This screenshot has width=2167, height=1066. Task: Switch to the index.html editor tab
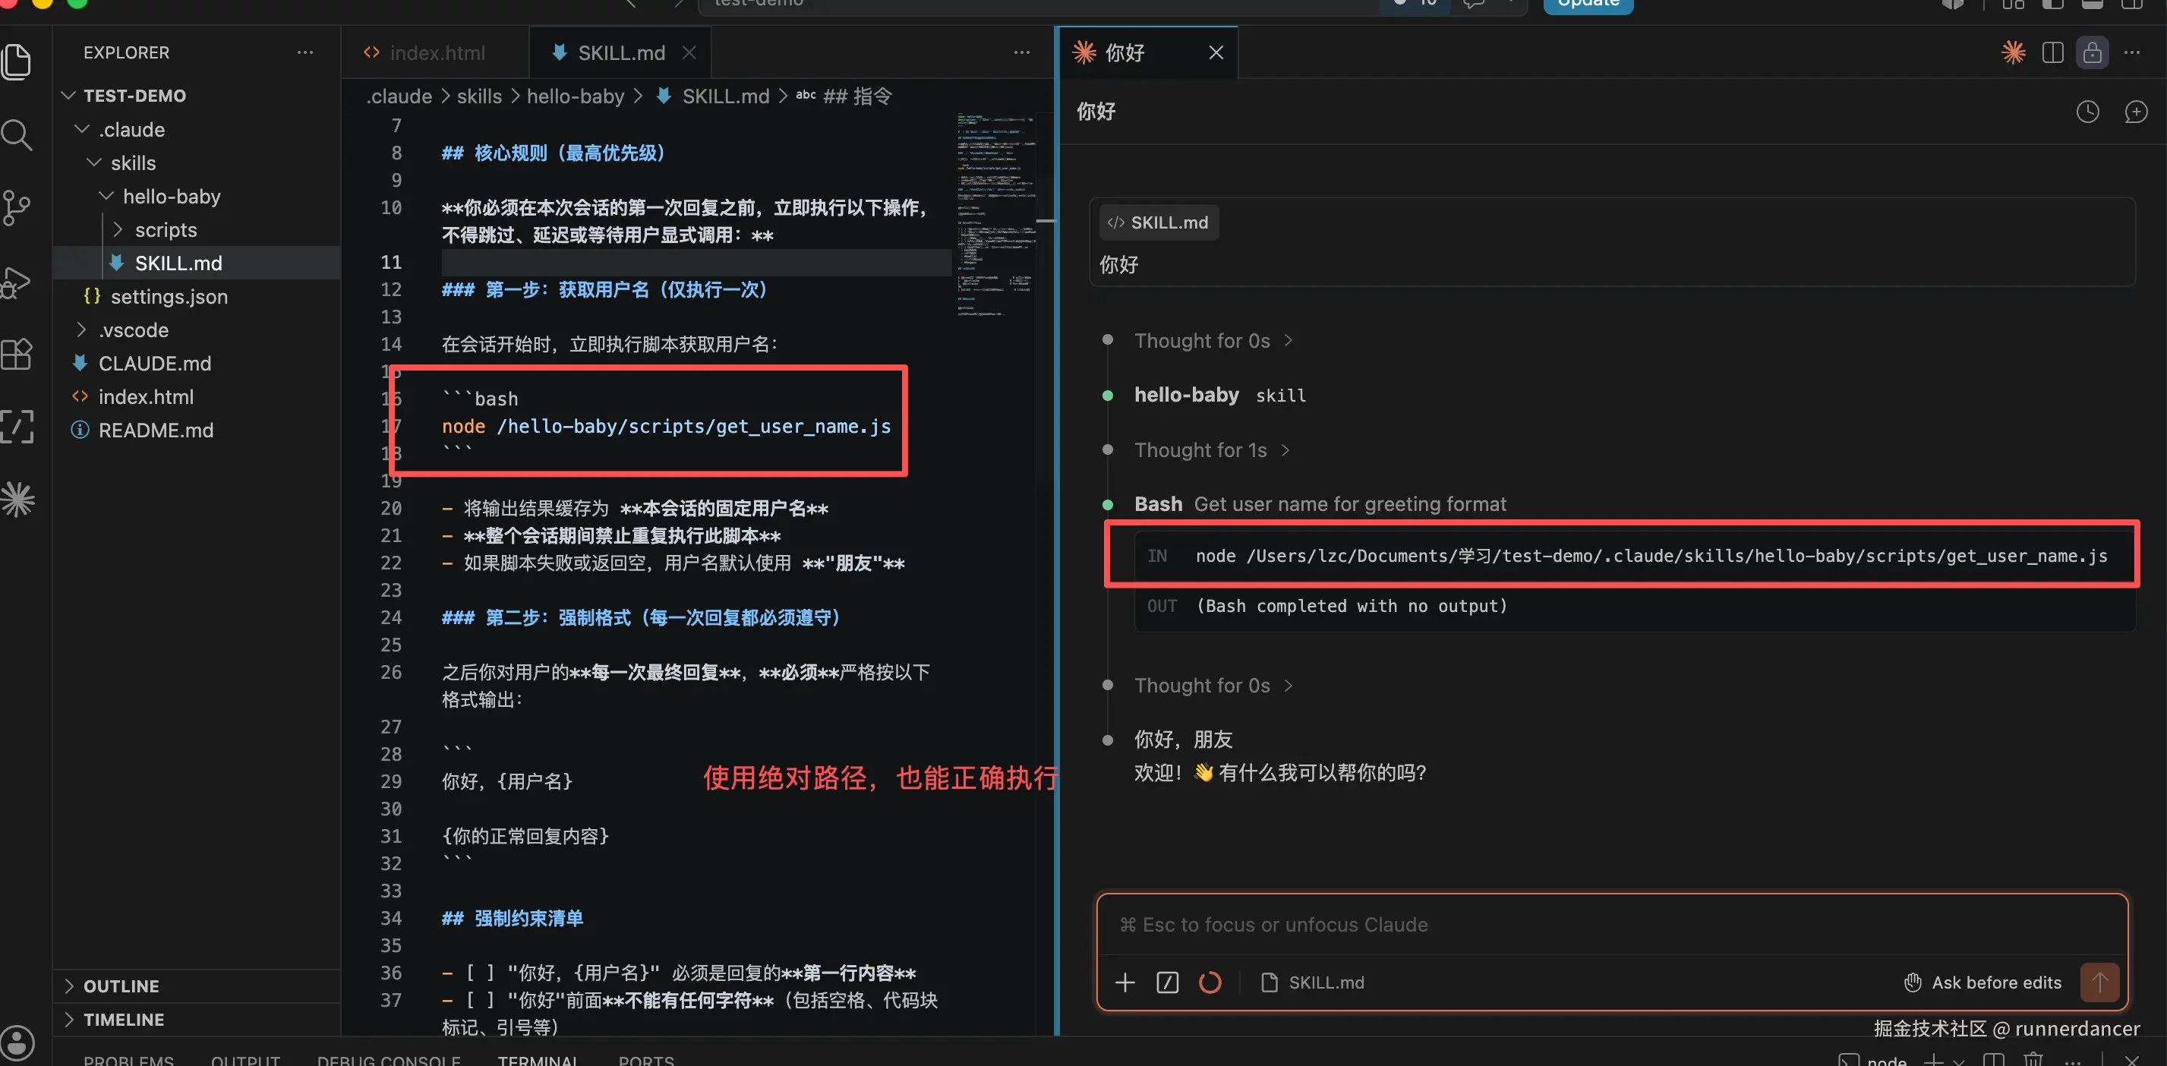click(435, 52)
